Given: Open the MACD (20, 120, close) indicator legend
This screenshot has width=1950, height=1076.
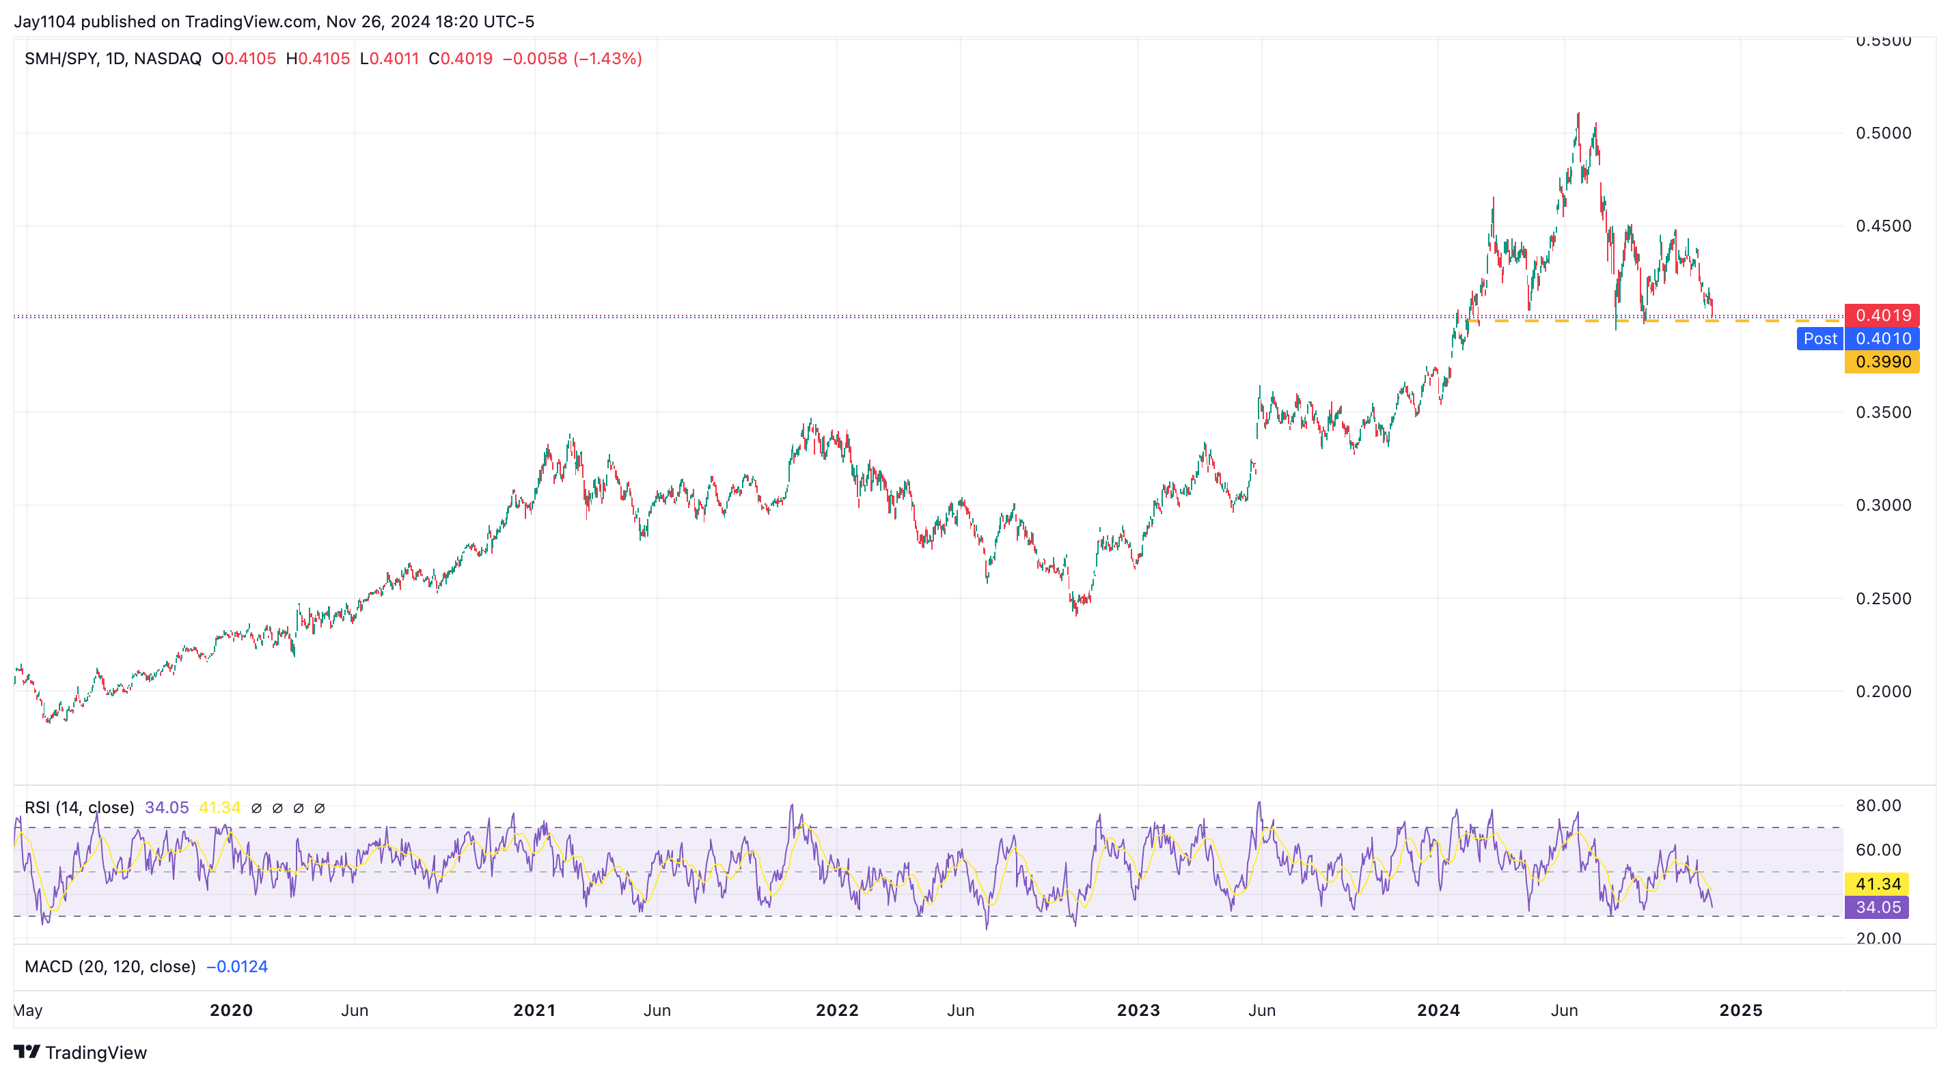Looking at the screenshot, I should 110,966.
